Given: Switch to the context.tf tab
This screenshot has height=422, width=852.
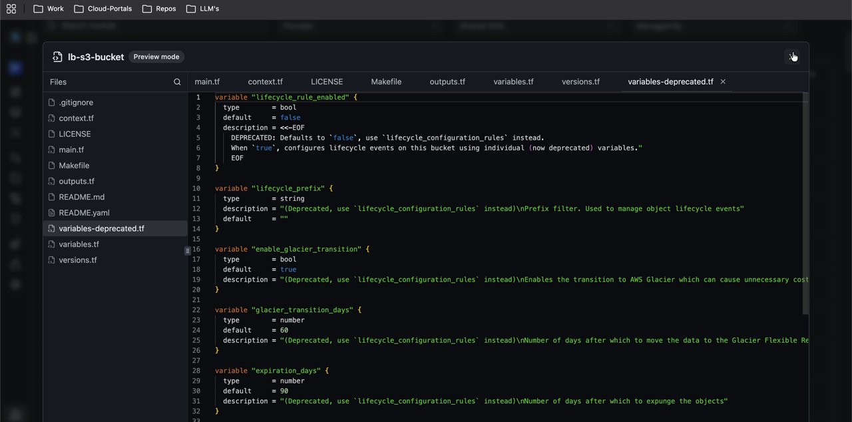Looking at the screenshot, I should (x=265, y=82).
